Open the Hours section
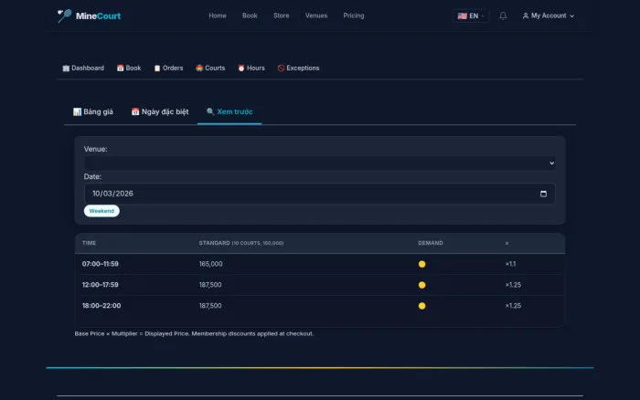 pos(251,68)
